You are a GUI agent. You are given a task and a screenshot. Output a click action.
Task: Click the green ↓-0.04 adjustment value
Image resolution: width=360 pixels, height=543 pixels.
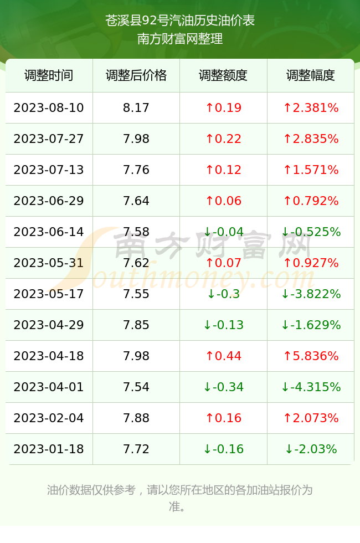[x=223, y=232]
